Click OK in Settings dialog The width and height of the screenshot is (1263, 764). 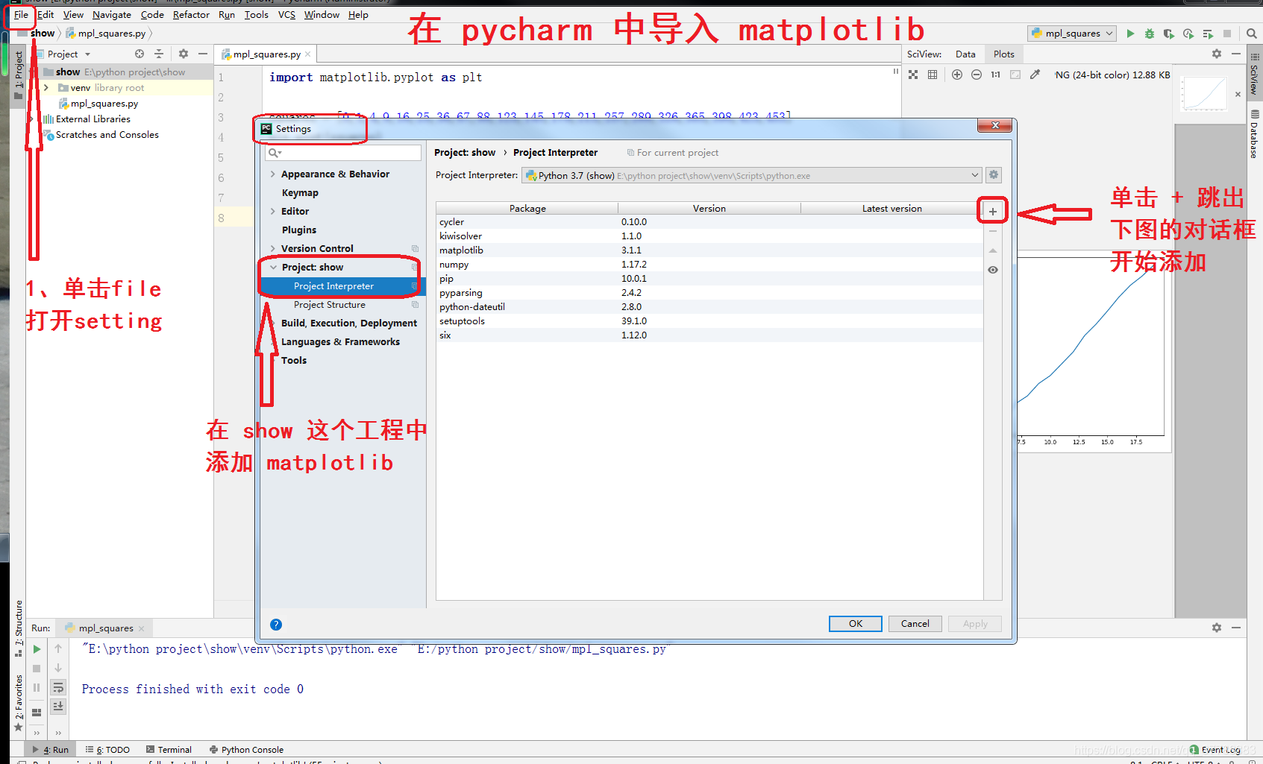[855, 624]
